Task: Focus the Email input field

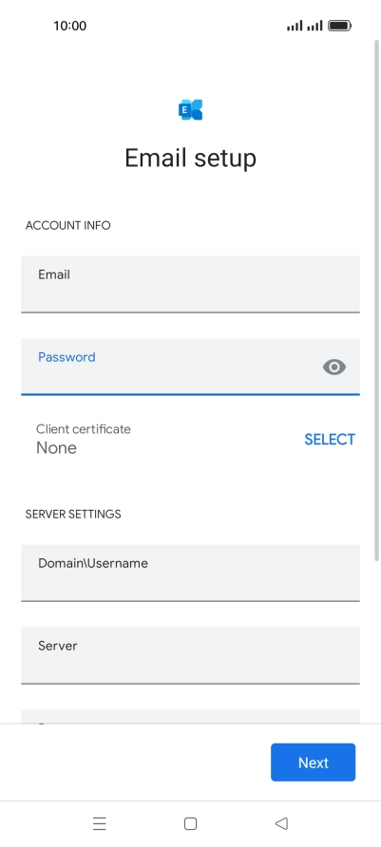Action: (190, 284)
